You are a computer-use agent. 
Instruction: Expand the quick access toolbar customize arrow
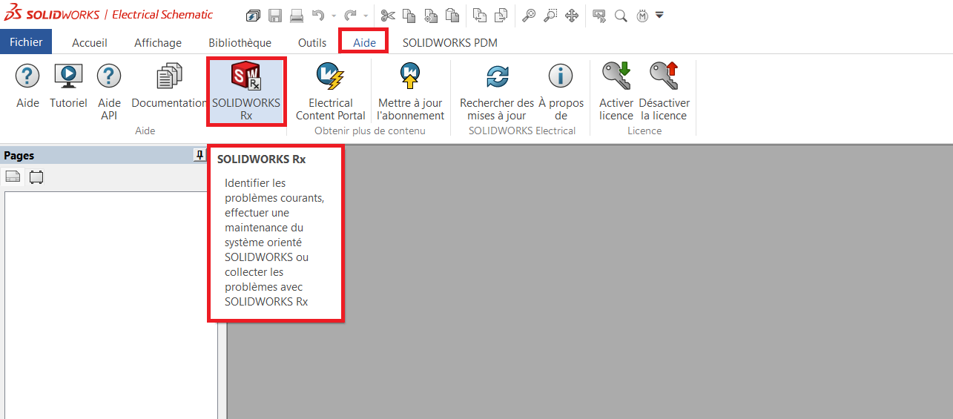(659, 15)
